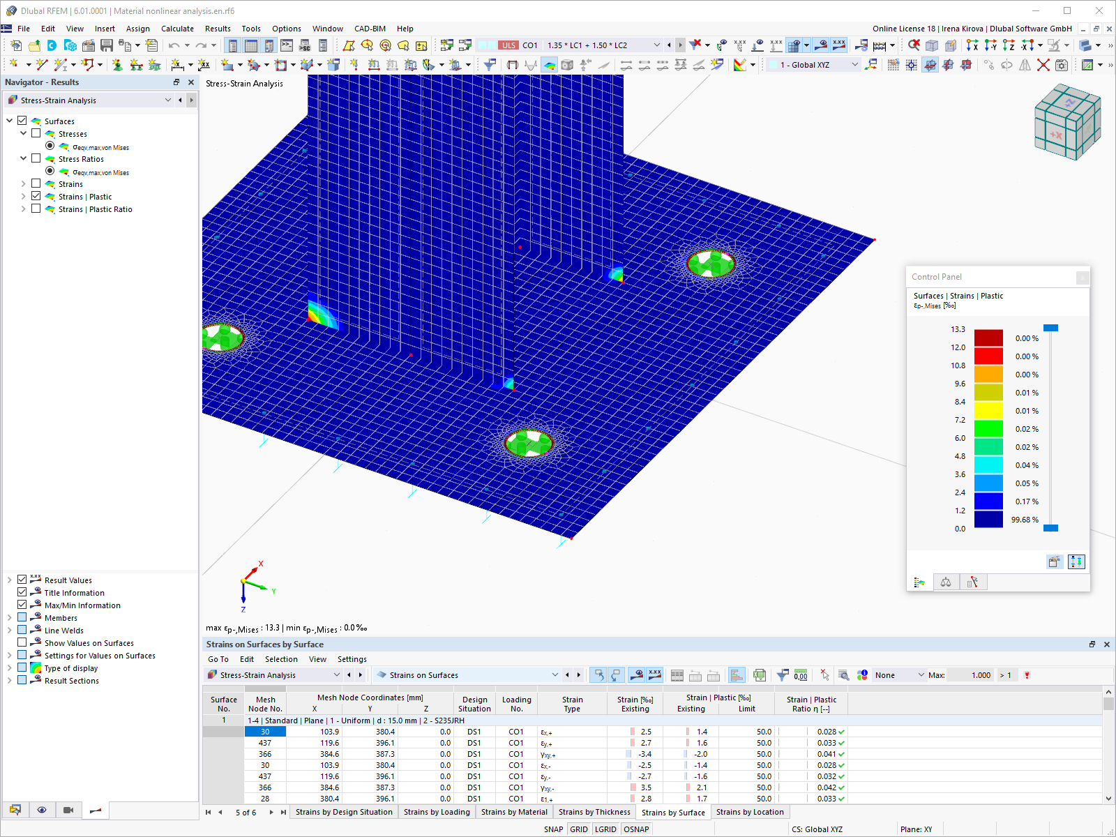Toggle the surface results display icon
The width and height of the screenshot is (1116, 837).
coord(550,65)
